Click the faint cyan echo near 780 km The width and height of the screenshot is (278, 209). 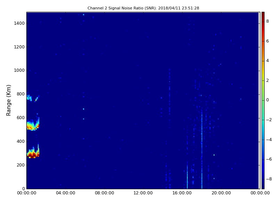coord(30,98)
